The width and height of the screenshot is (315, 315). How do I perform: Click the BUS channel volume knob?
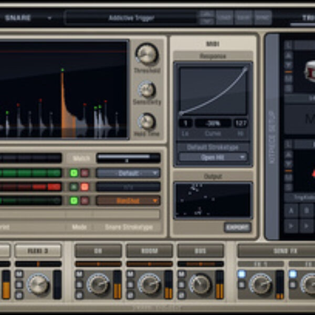201,284
